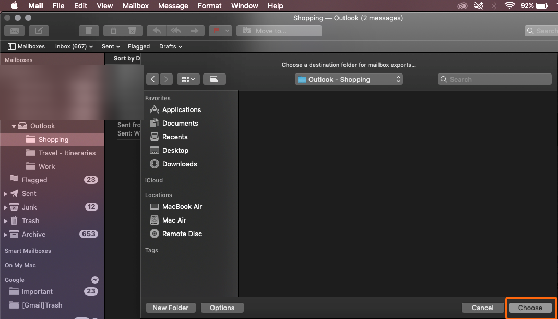Image resolution: width=558 pixels, height=319 pixels.
Task: Select Remote Disc under Locations
Action: (182, 234)
